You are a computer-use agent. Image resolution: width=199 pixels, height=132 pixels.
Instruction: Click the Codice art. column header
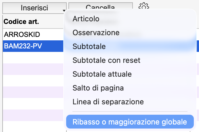coord(22,22)
